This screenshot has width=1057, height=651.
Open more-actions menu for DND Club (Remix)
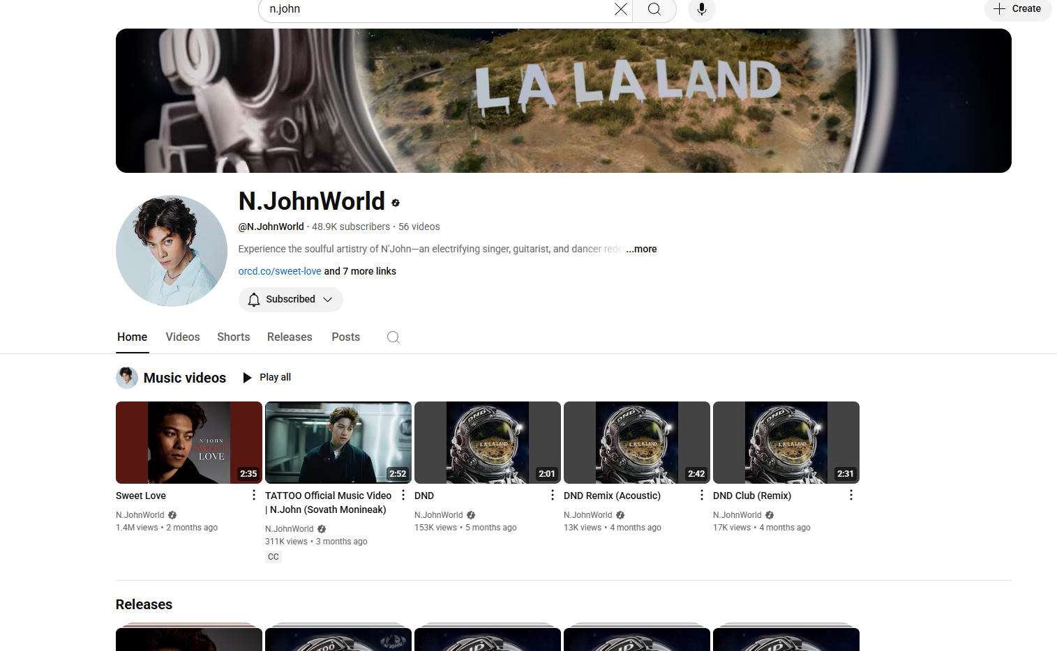click(851, 495)
